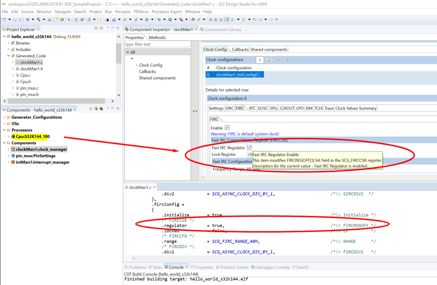Open the Processor Expert menu
Viewport: 437px width, 285px height.
coord(167,12)
